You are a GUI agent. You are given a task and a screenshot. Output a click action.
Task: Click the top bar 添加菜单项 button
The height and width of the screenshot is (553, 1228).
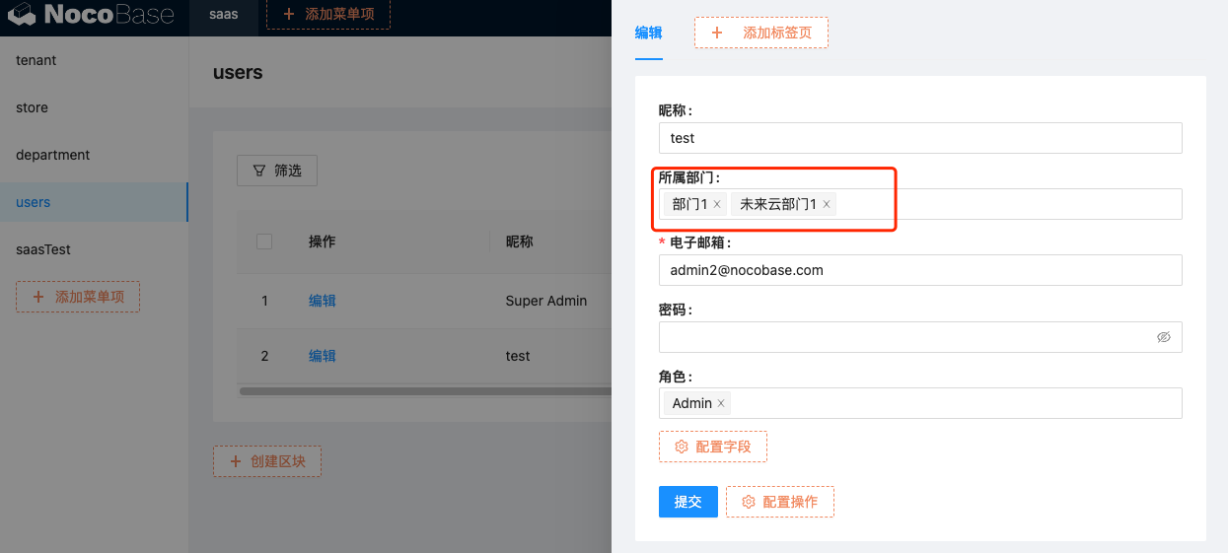tap(328, 15)
